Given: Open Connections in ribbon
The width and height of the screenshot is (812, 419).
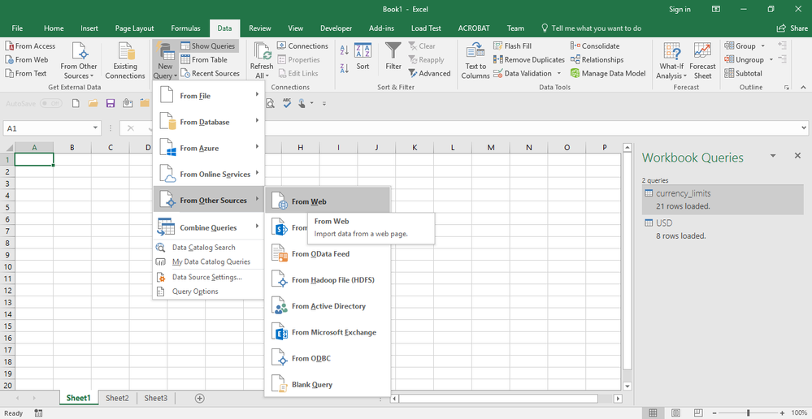Looking at the screenshot, I should pyautogui.click(x=302, y=46).
